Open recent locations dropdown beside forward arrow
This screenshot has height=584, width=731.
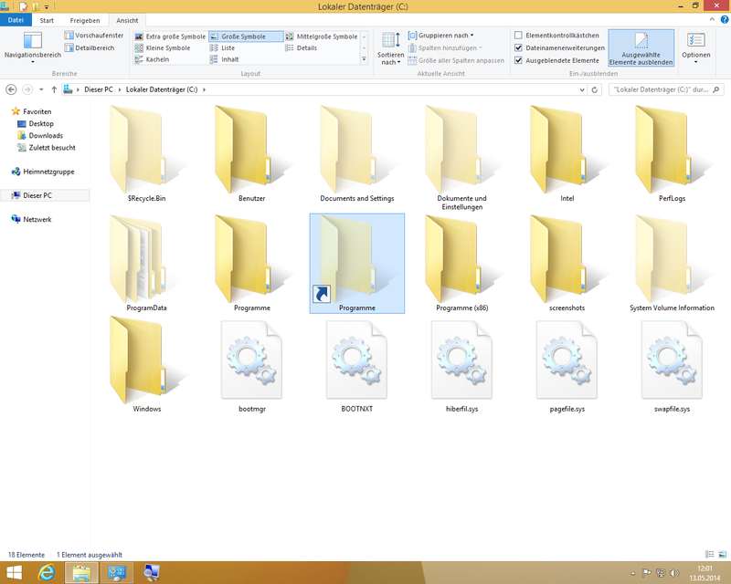[x=41, y=89]
